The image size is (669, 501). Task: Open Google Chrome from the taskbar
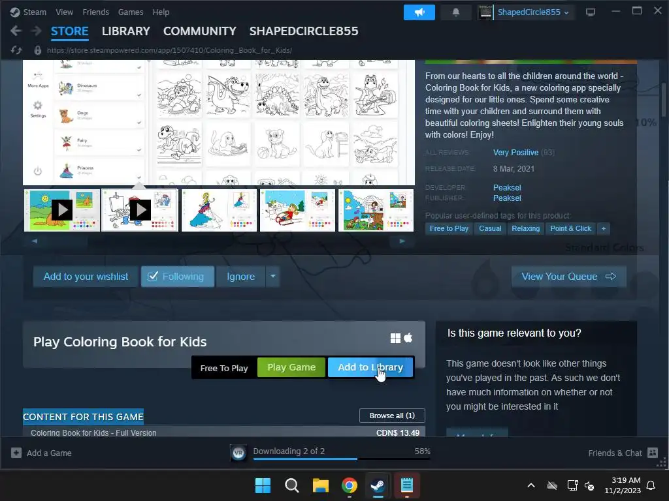tap(350, 485)
